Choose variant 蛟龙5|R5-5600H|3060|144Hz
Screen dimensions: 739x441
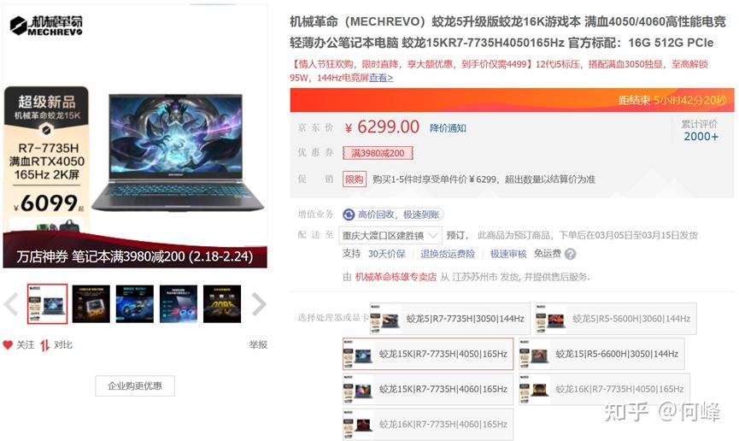coord(616,319)
